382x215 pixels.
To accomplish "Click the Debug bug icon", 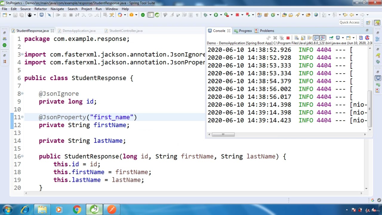I will tap(205, 15).
